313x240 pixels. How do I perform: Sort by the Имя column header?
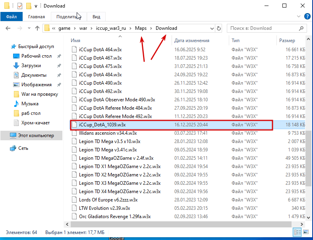[75, 41]
